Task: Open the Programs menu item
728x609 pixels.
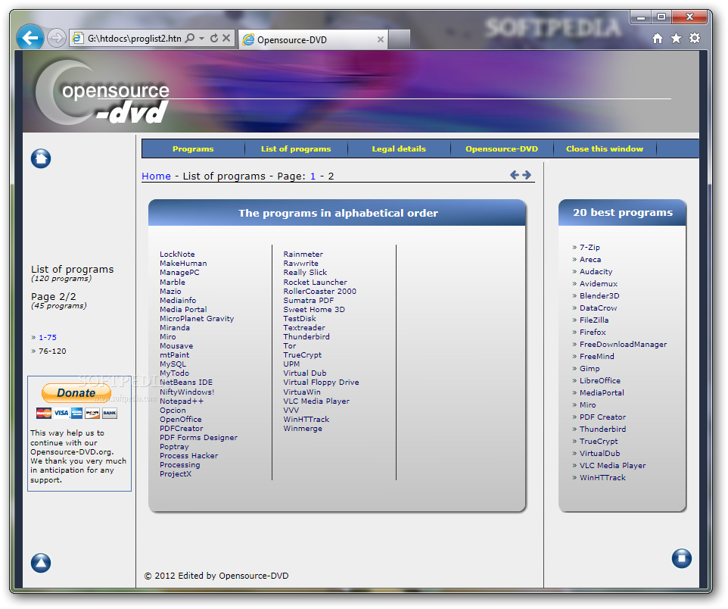Action: coord(193,148)
